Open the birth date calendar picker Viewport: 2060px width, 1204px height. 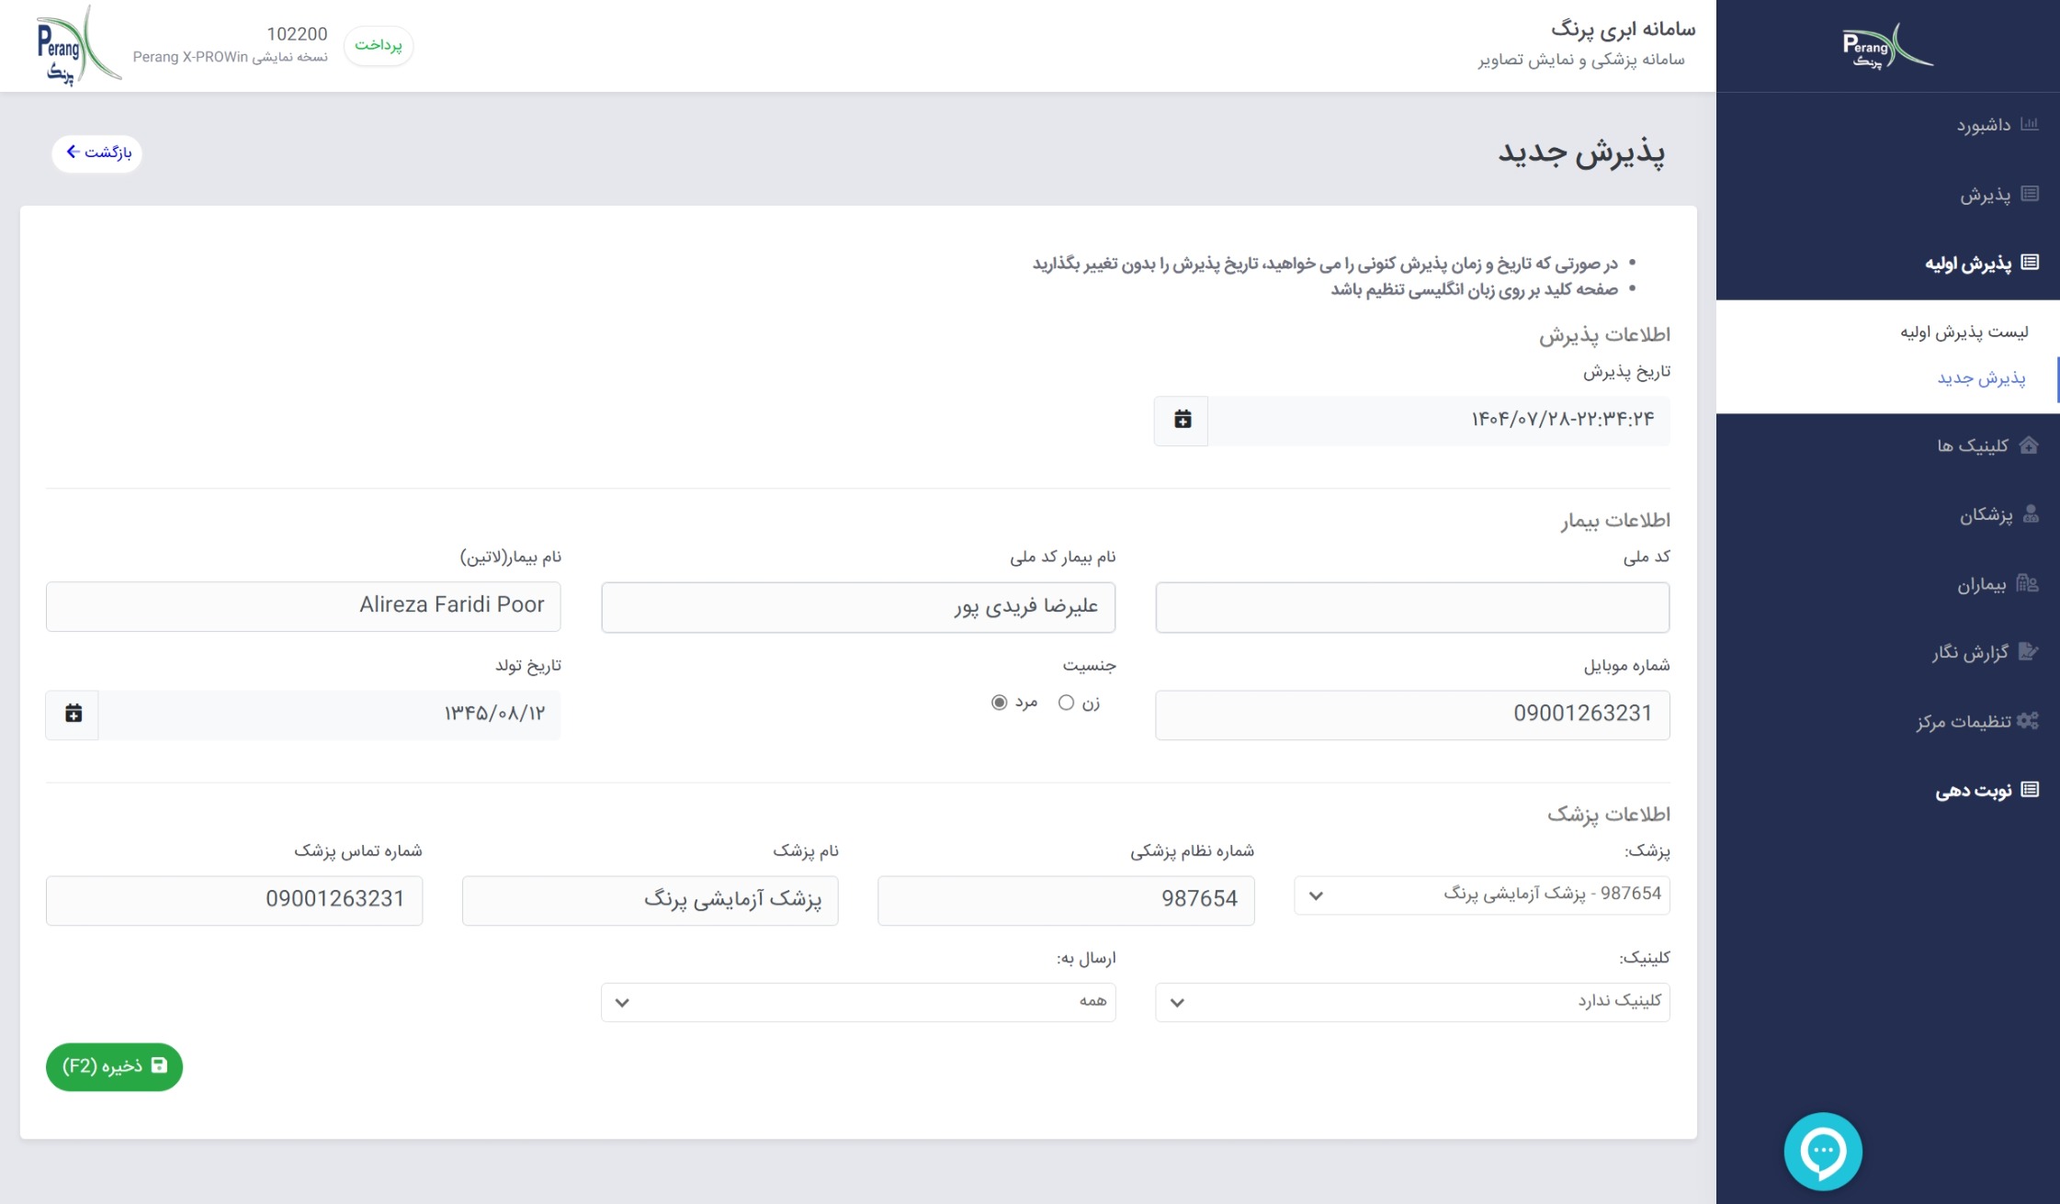pos(74,715)
